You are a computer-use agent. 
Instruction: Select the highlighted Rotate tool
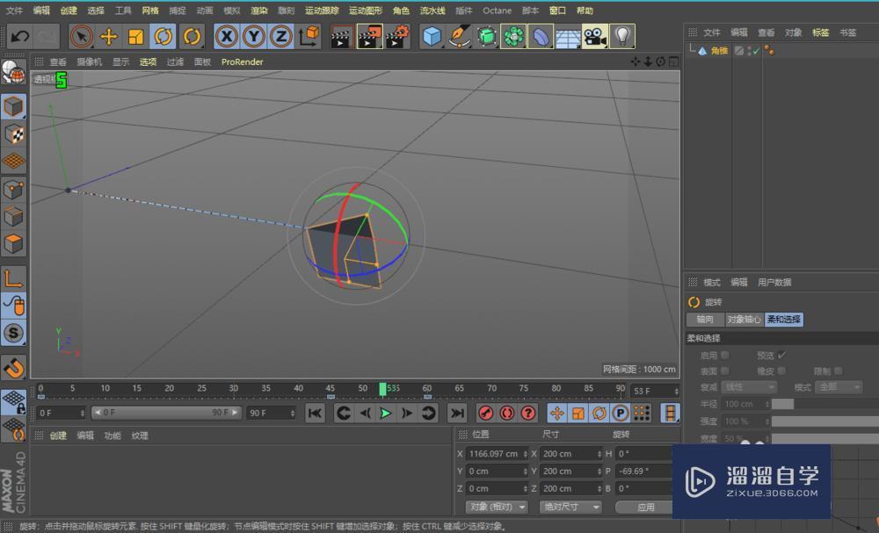point(163,36)
